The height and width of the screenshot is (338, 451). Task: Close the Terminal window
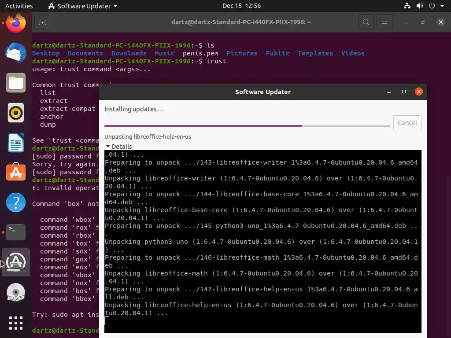tap(440, 22)
